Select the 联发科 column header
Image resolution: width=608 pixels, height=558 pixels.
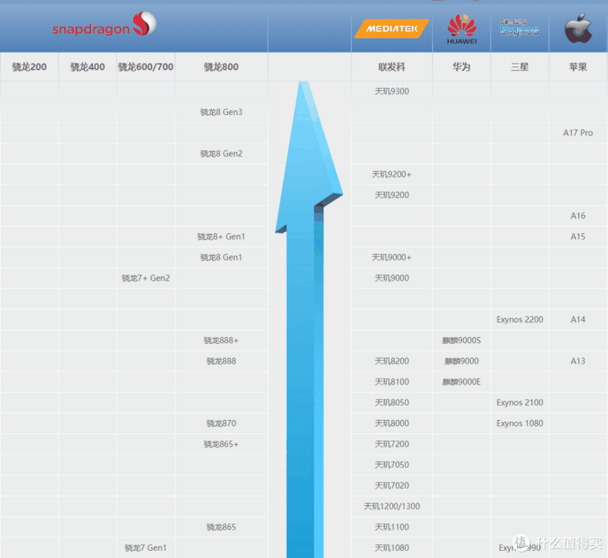pos(392,67)
